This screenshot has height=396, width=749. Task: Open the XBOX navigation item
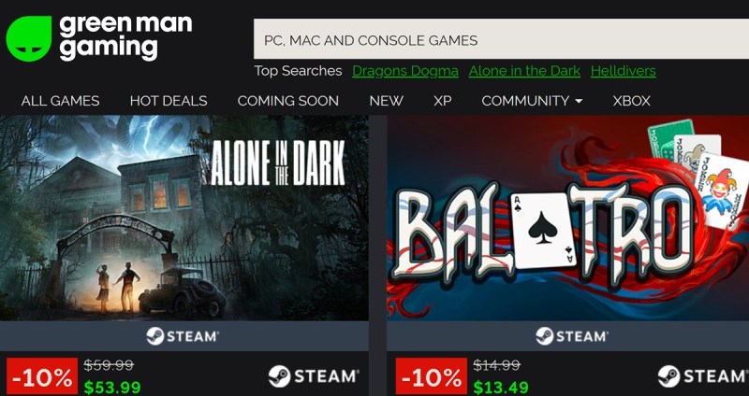[x=631, y=101]
